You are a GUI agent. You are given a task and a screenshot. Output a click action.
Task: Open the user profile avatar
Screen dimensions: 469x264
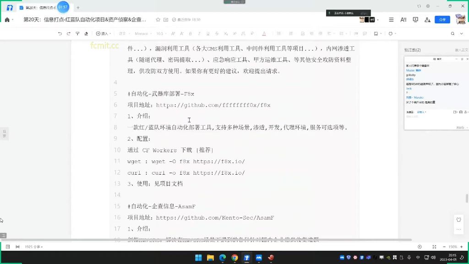click(x=460, y=19)
